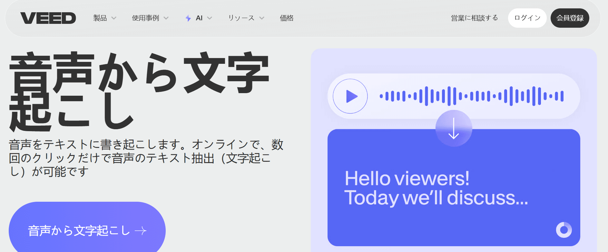
Task: Click the circular loading ring icon
Action: coord(564,230)
